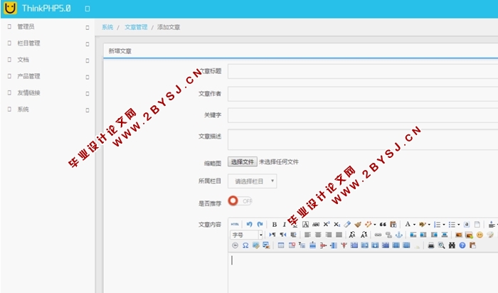The image size is (498, 293).
Task: Open ordered list style arrow
Action: pos(444,225)
